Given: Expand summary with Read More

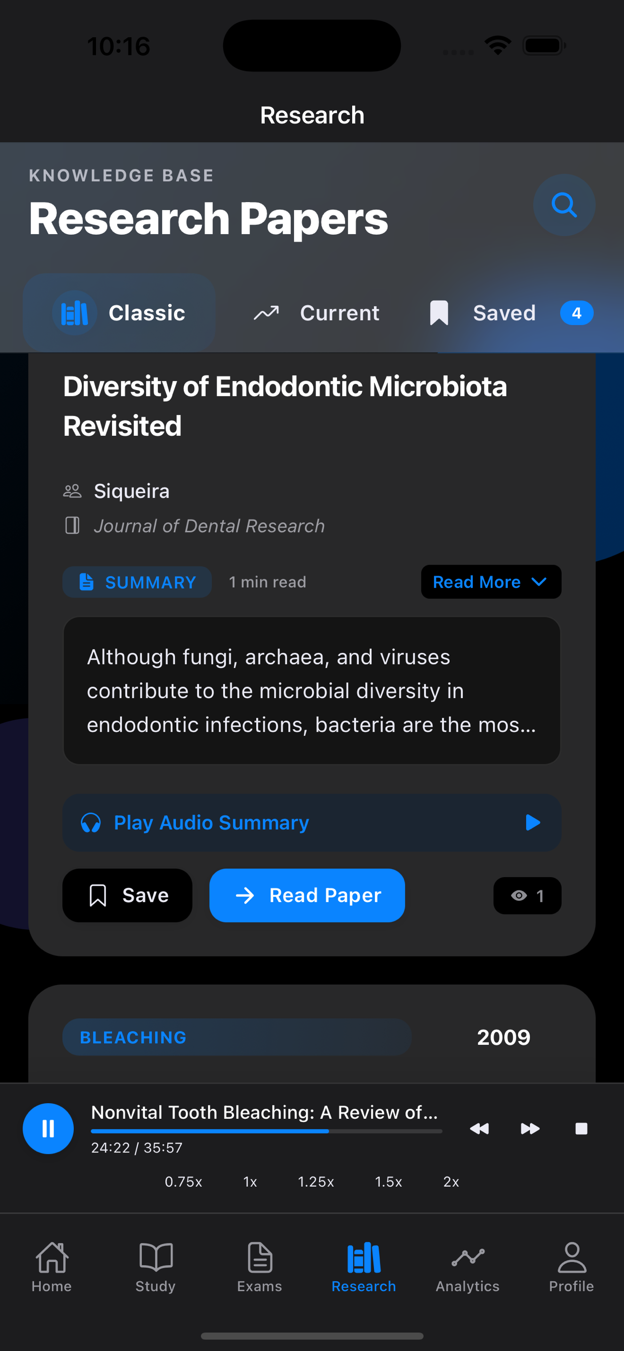Looking at the screenshot, I should tap(491, 582).
